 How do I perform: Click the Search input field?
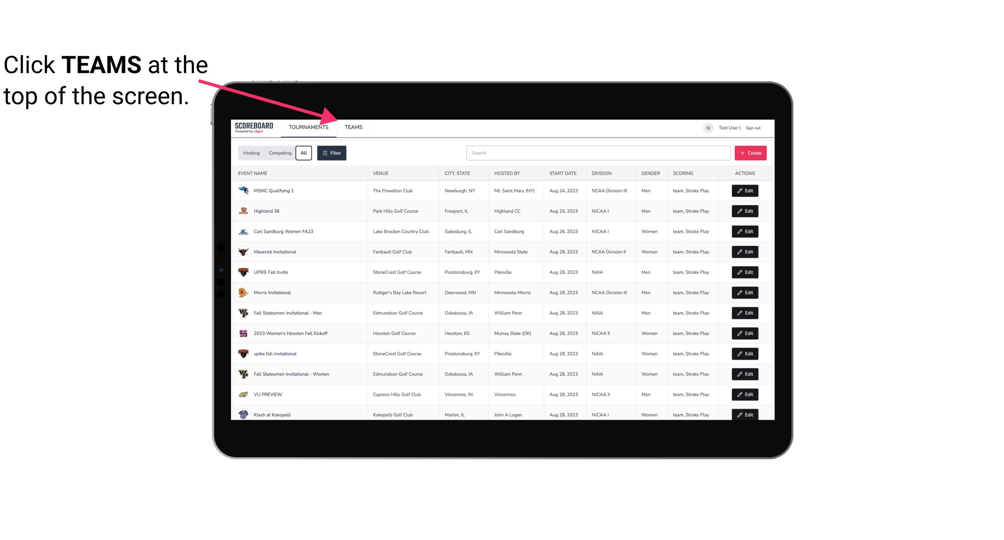tap(596, 153)
